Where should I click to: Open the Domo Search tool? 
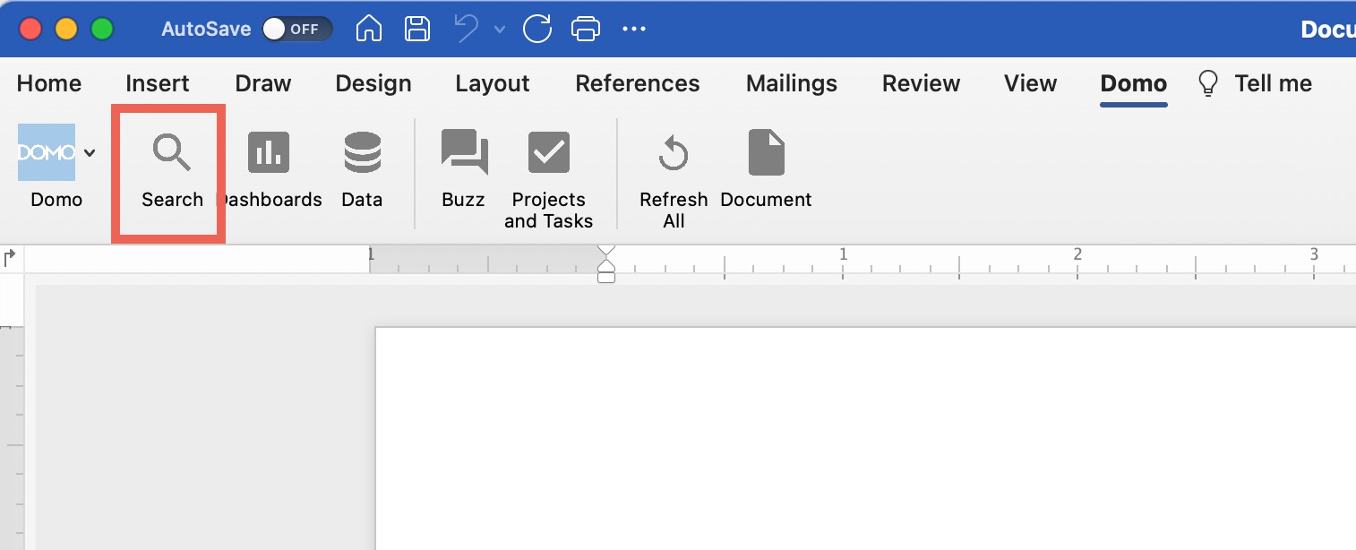coord(170,170)
